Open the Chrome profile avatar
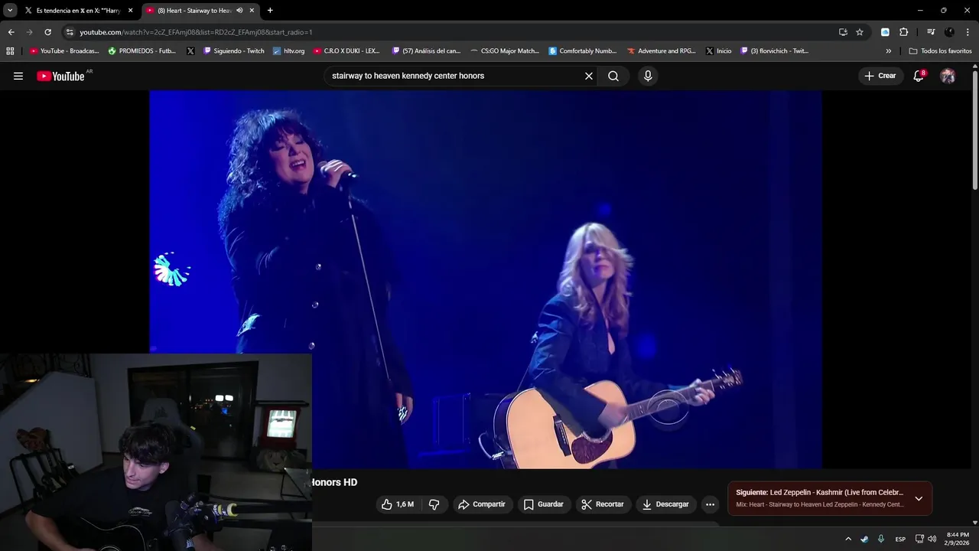 (949, 32)
